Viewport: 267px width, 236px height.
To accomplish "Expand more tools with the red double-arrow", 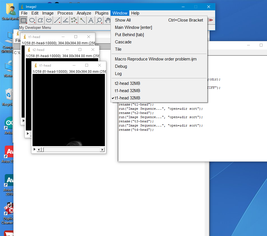I will tap(211, 20).
